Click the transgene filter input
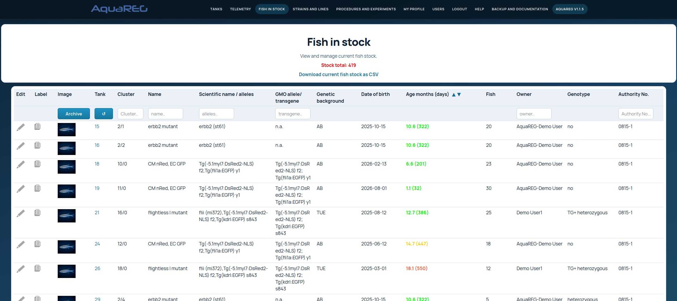 tap(293, 114)
